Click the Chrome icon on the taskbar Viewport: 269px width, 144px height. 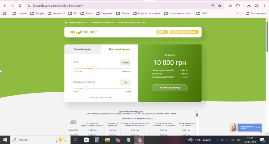tap(139, 140)
